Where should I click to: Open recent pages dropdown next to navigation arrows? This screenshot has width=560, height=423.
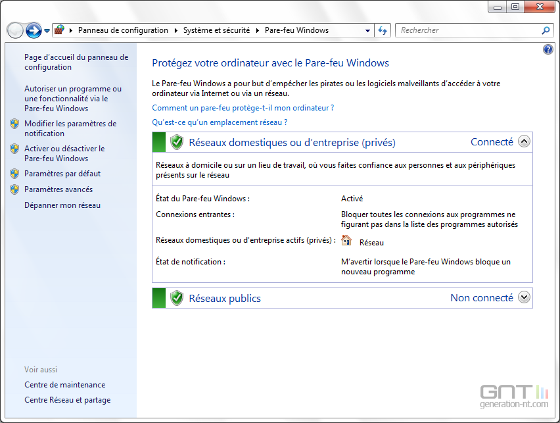coord(47,30)
